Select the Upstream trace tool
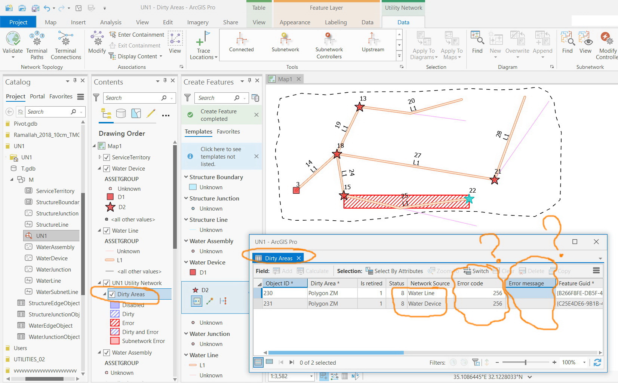The height and width of the screenshot is (383, 618). 373,42
